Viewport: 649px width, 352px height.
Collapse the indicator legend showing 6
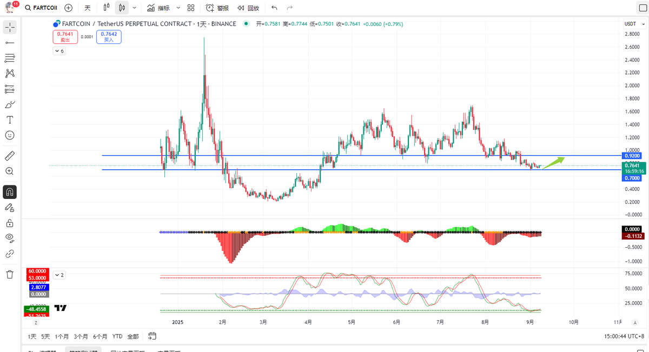coord(59,51)
